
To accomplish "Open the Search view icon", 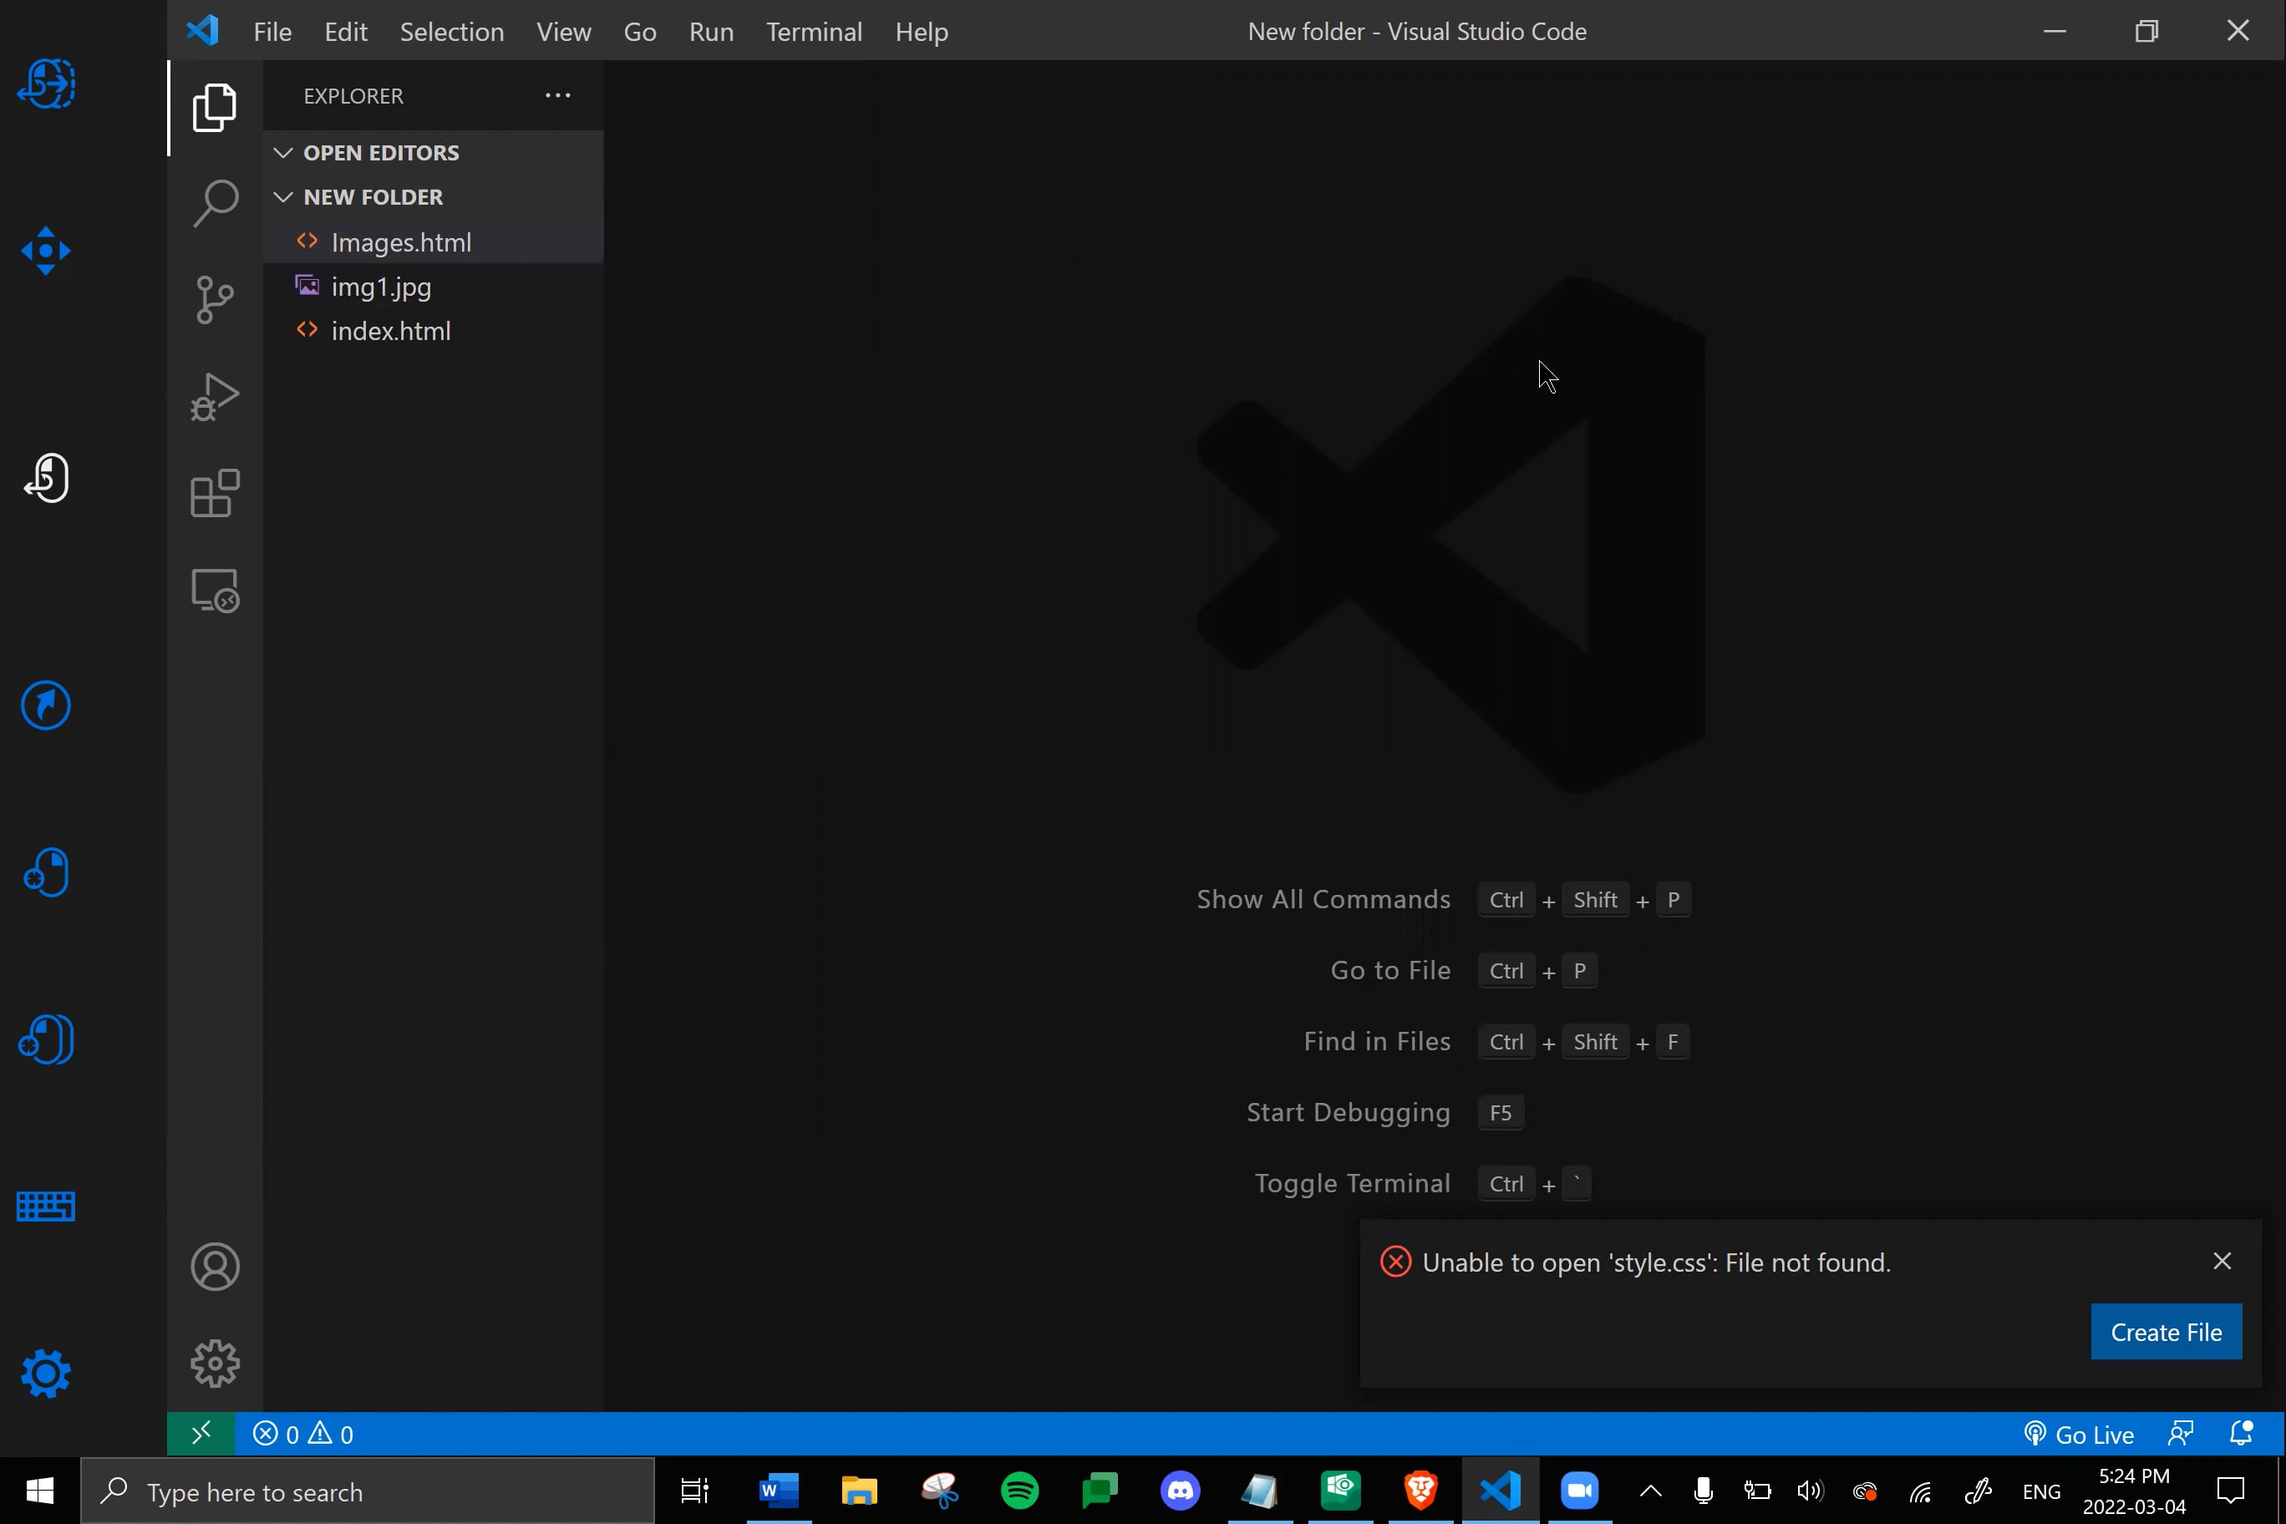I will (x=215, y=202).
